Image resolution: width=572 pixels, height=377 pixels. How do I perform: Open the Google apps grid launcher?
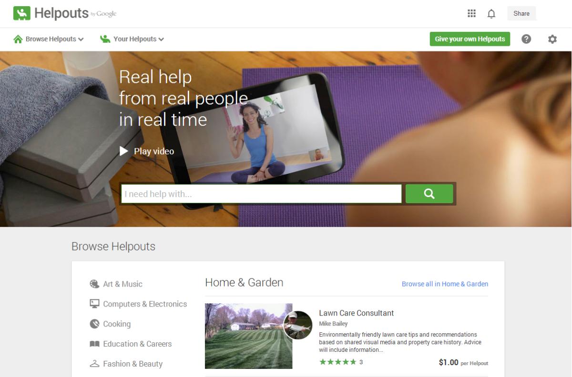pos(471,13)
